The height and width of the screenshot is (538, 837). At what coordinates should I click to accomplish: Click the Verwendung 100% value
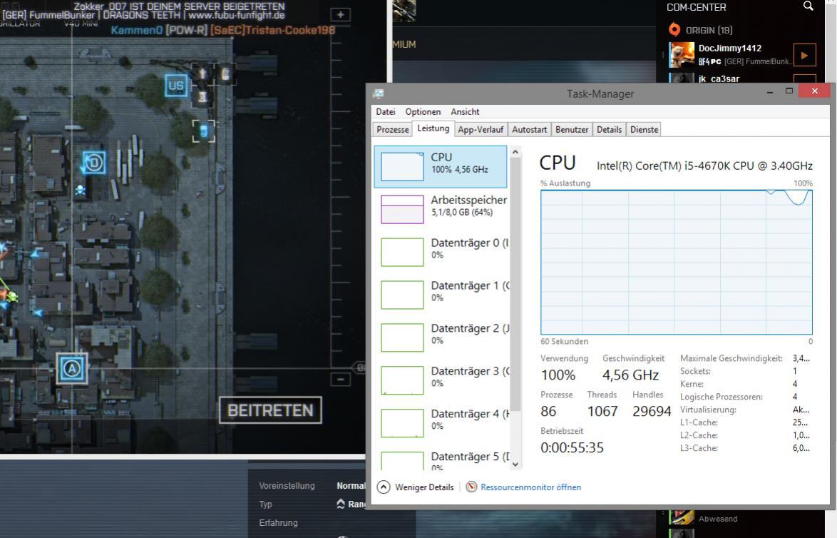558,375
